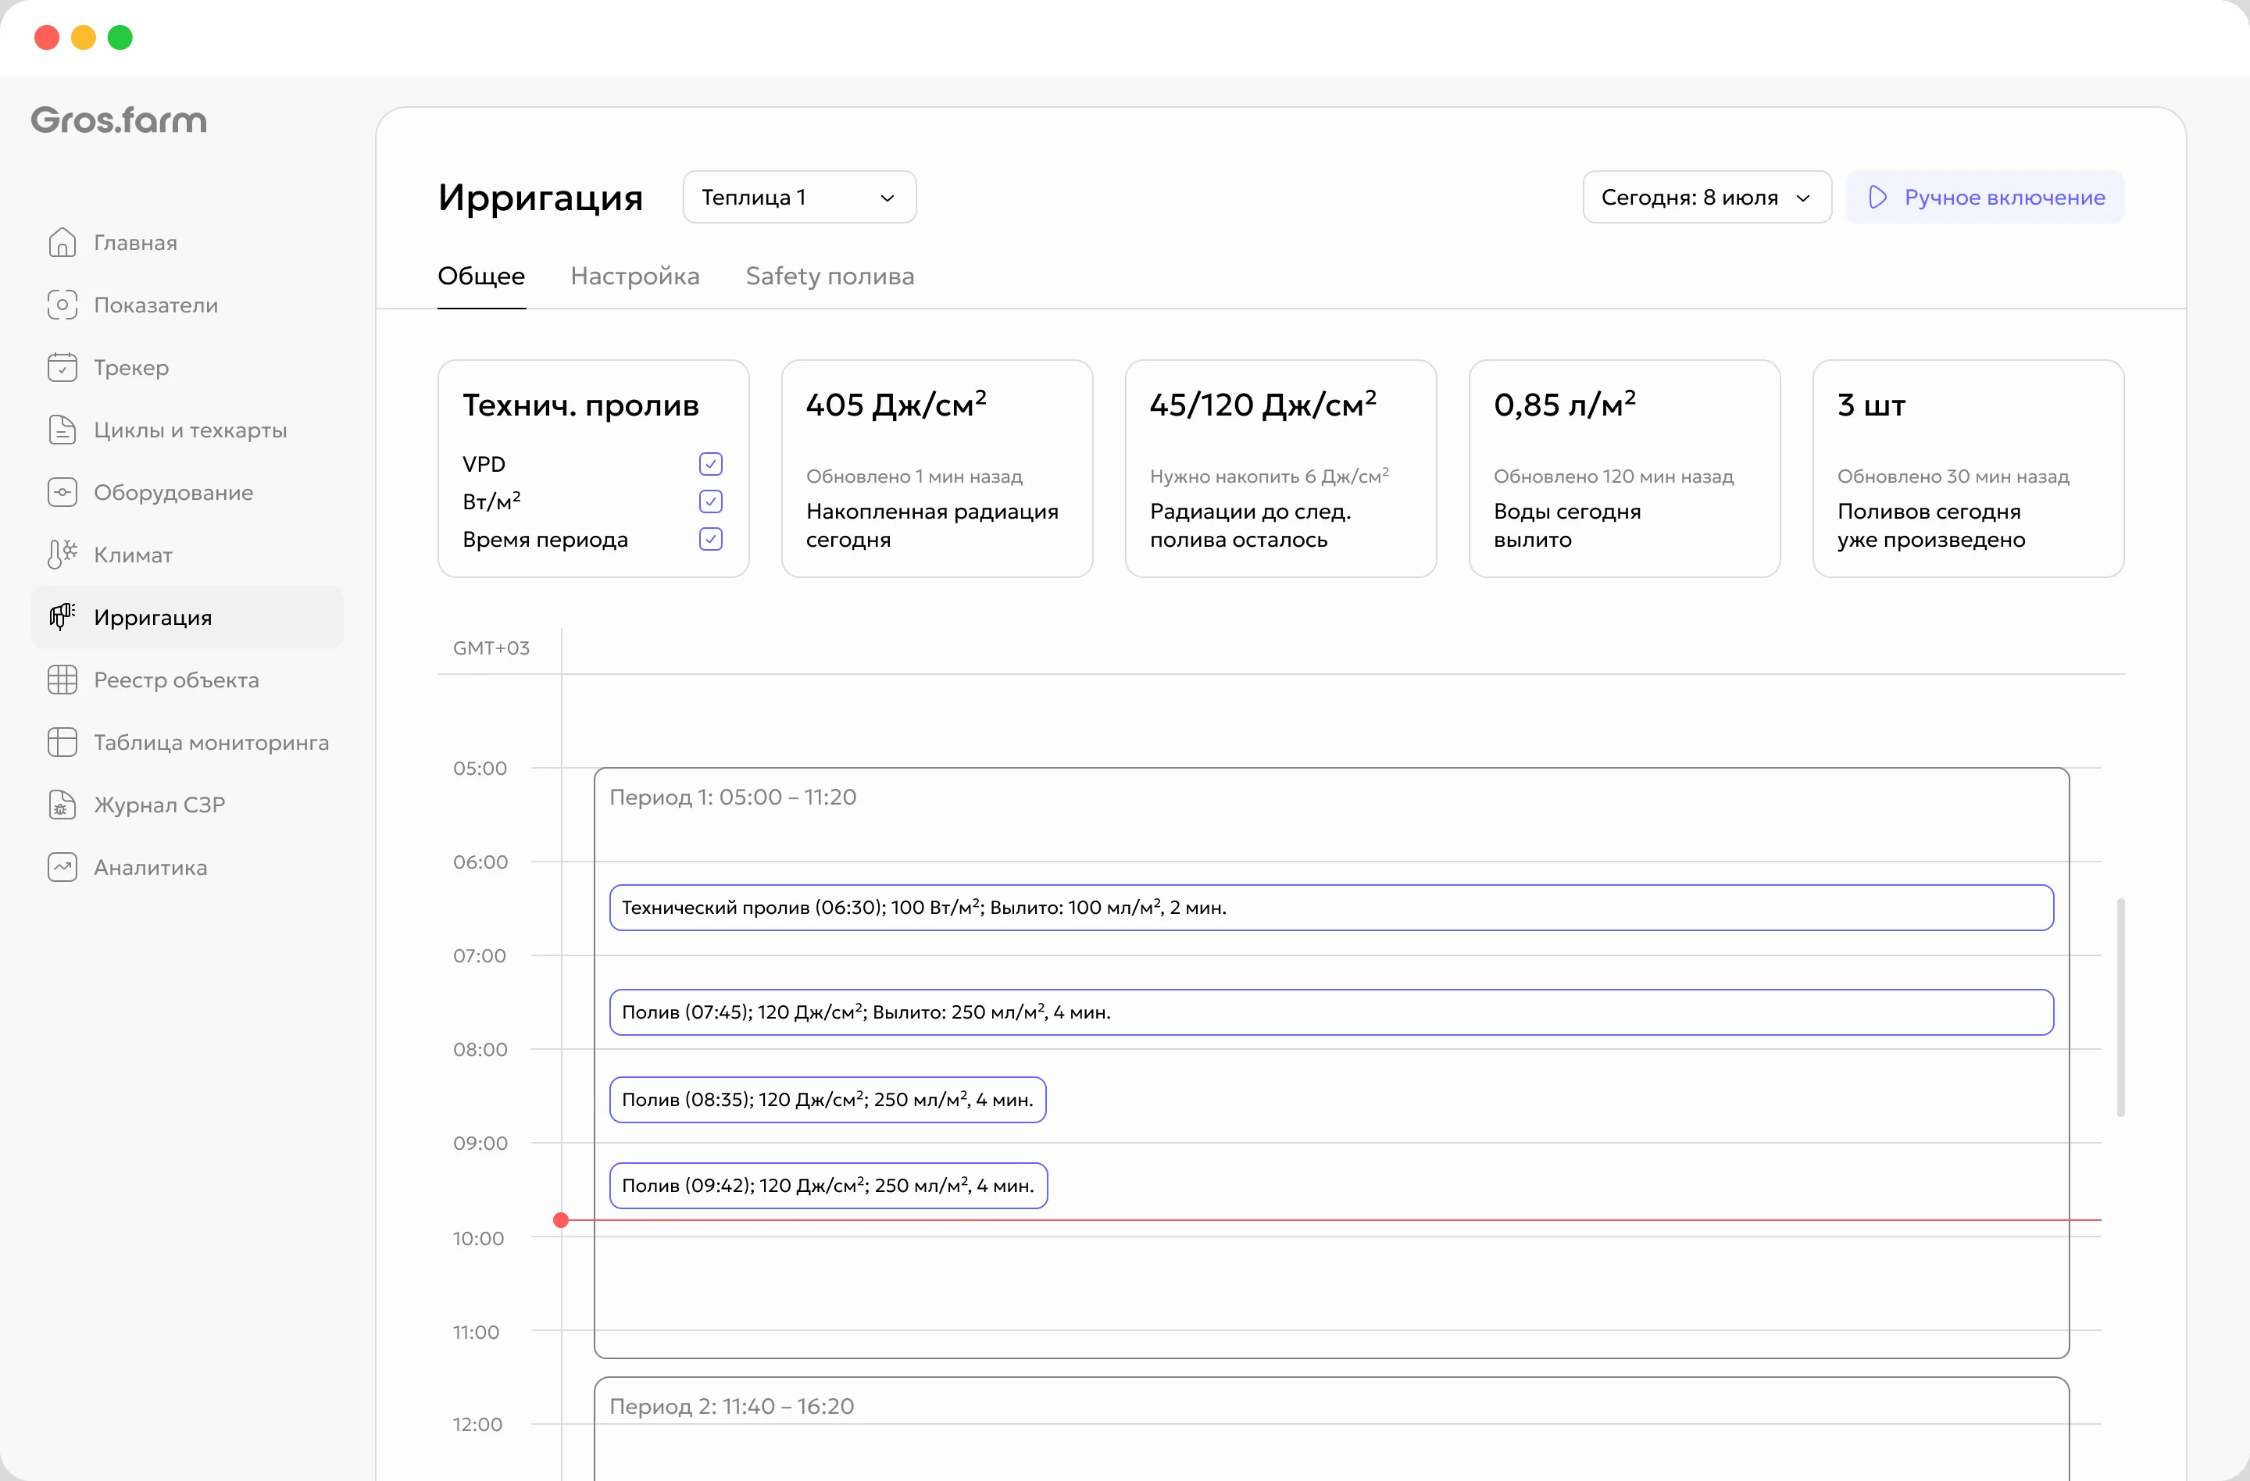The height and width of the screenshot is (1481, 2250).
Task: Open Климат menu item
Action: pos(187,555)
